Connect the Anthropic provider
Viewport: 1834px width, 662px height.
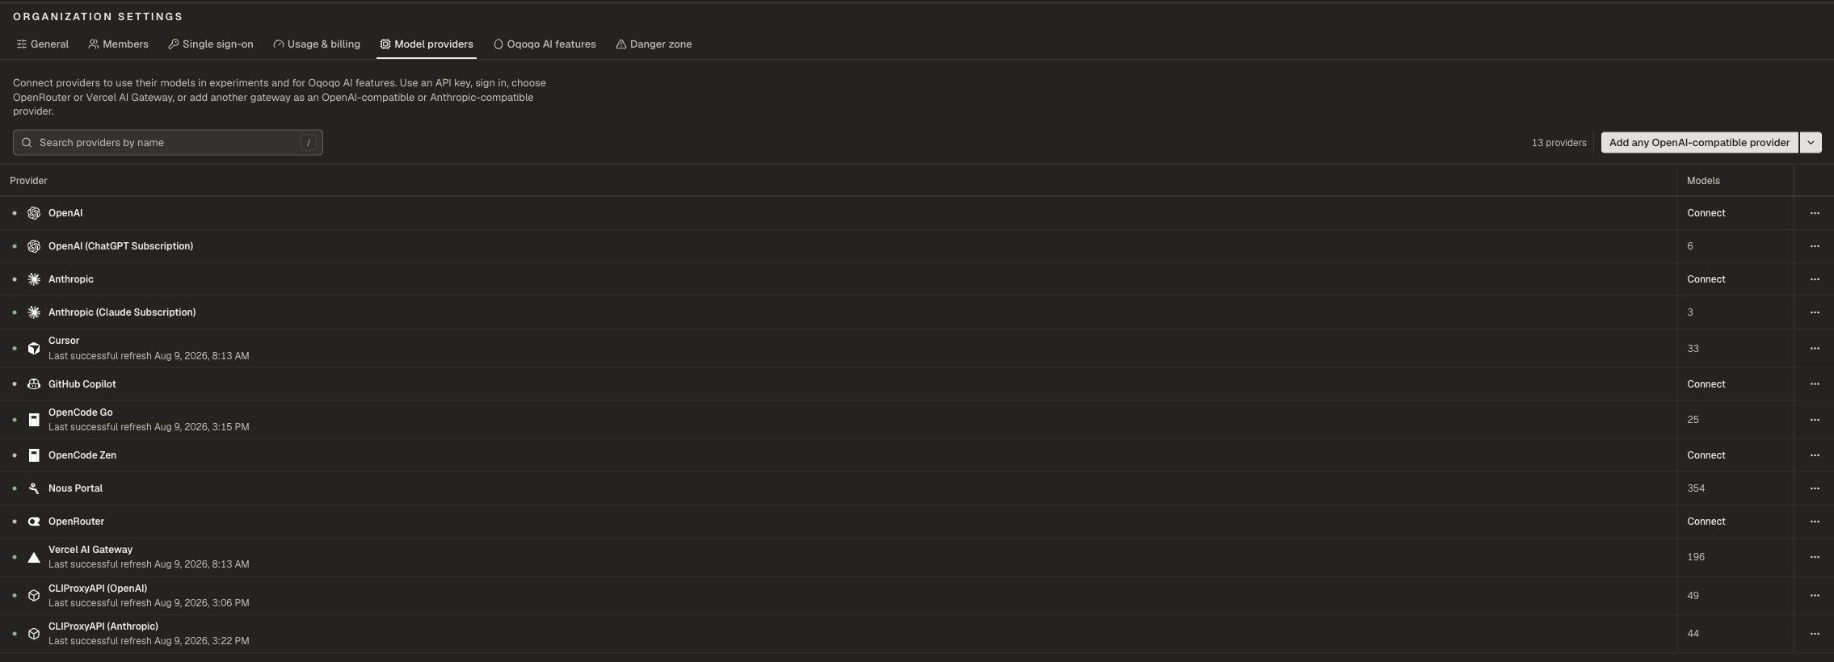tap(1706, 279)
